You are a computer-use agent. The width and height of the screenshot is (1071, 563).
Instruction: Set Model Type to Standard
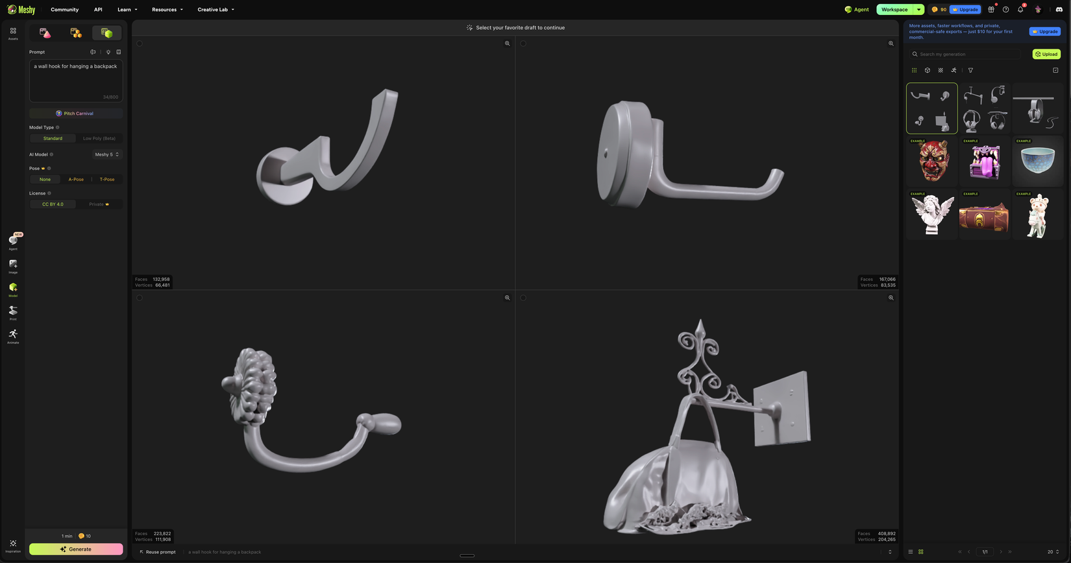click(53, 138)
